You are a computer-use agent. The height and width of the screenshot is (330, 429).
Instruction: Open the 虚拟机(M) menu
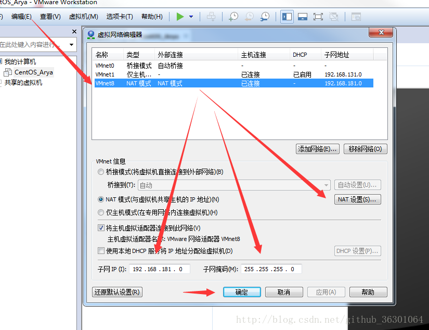click(x=83, y=17)
